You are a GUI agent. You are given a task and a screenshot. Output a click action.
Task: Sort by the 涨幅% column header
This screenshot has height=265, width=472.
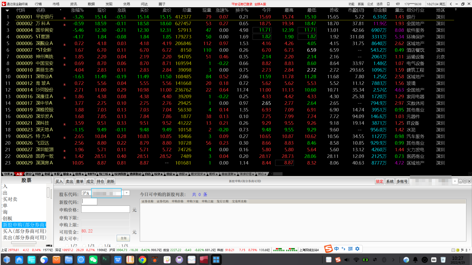[77, 10]
